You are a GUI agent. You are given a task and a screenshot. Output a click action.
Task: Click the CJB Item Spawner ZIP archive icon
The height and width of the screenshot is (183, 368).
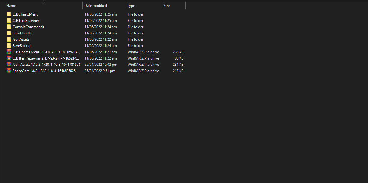(9, 58)
